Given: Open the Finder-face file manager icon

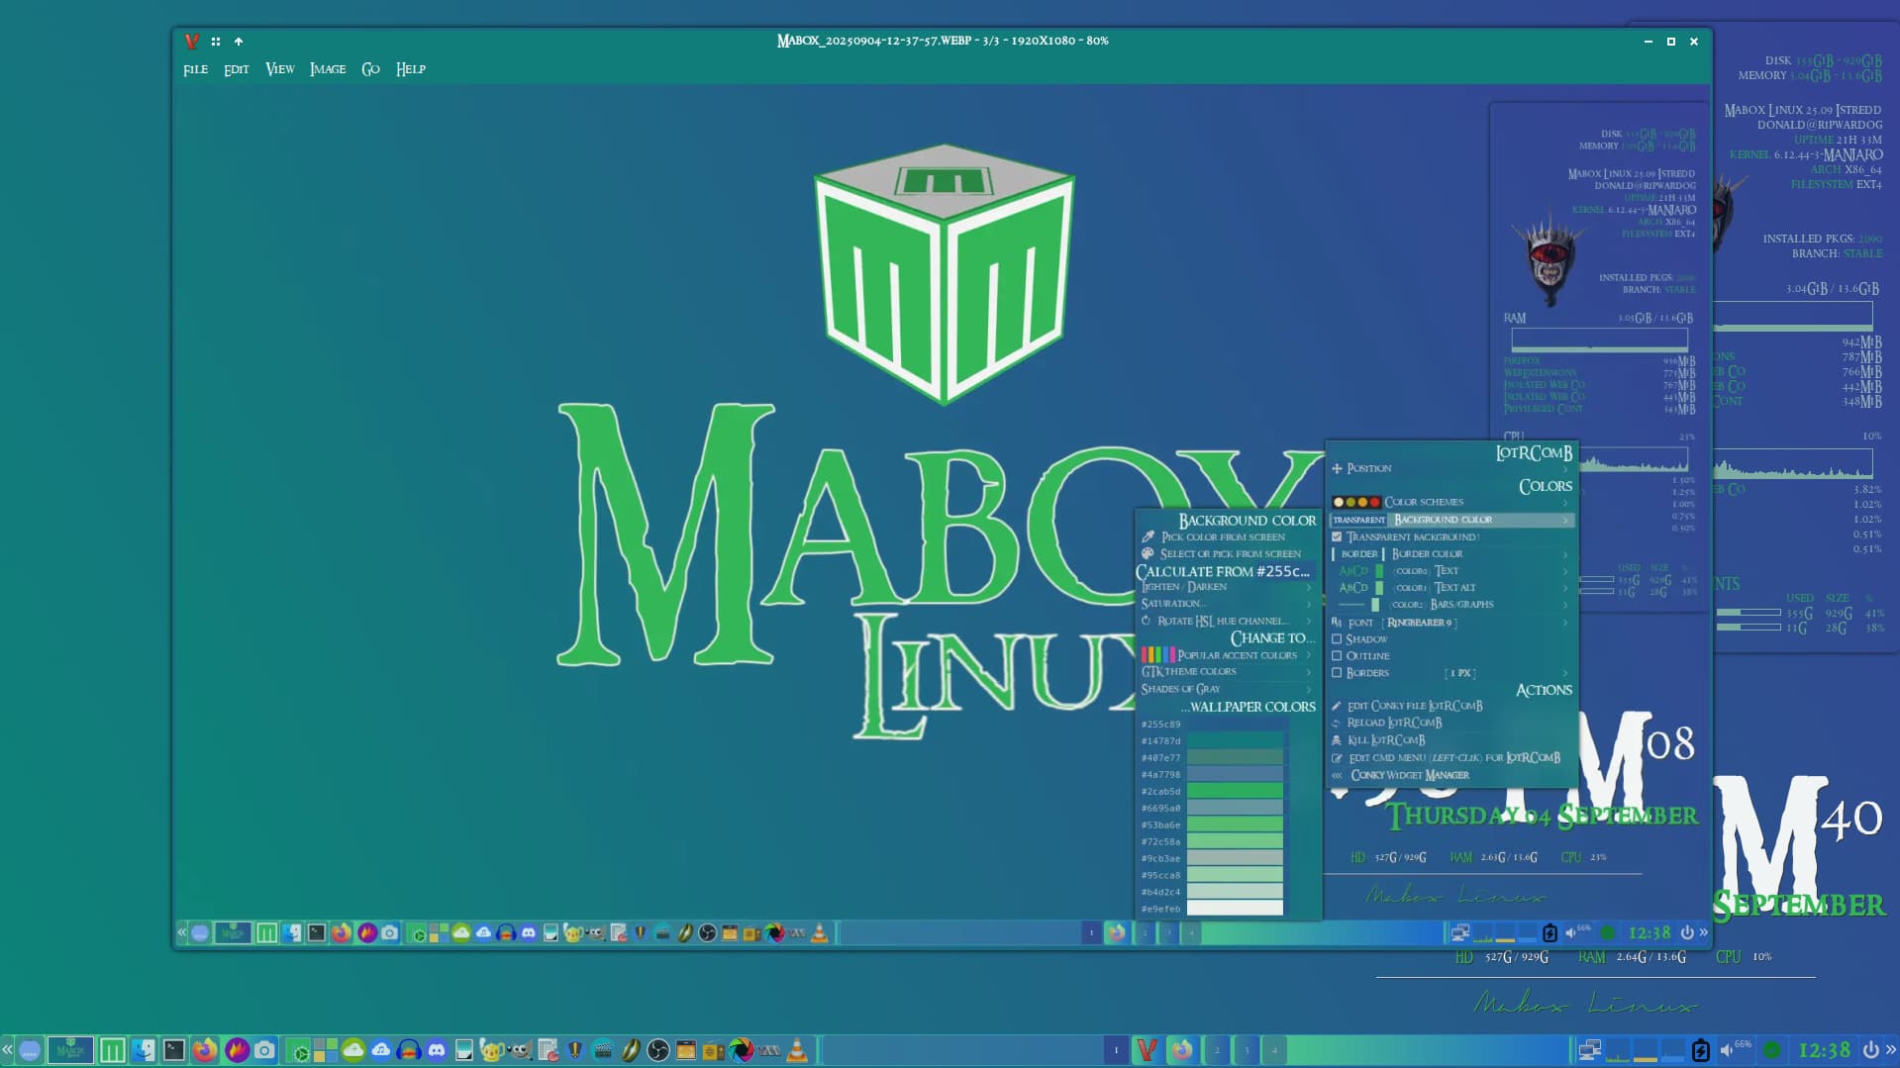Looking at the screenshot, I should [144, 1050].
